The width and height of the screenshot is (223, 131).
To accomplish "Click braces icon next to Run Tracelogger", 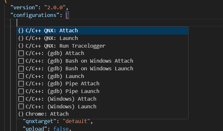I will point(21,46).
